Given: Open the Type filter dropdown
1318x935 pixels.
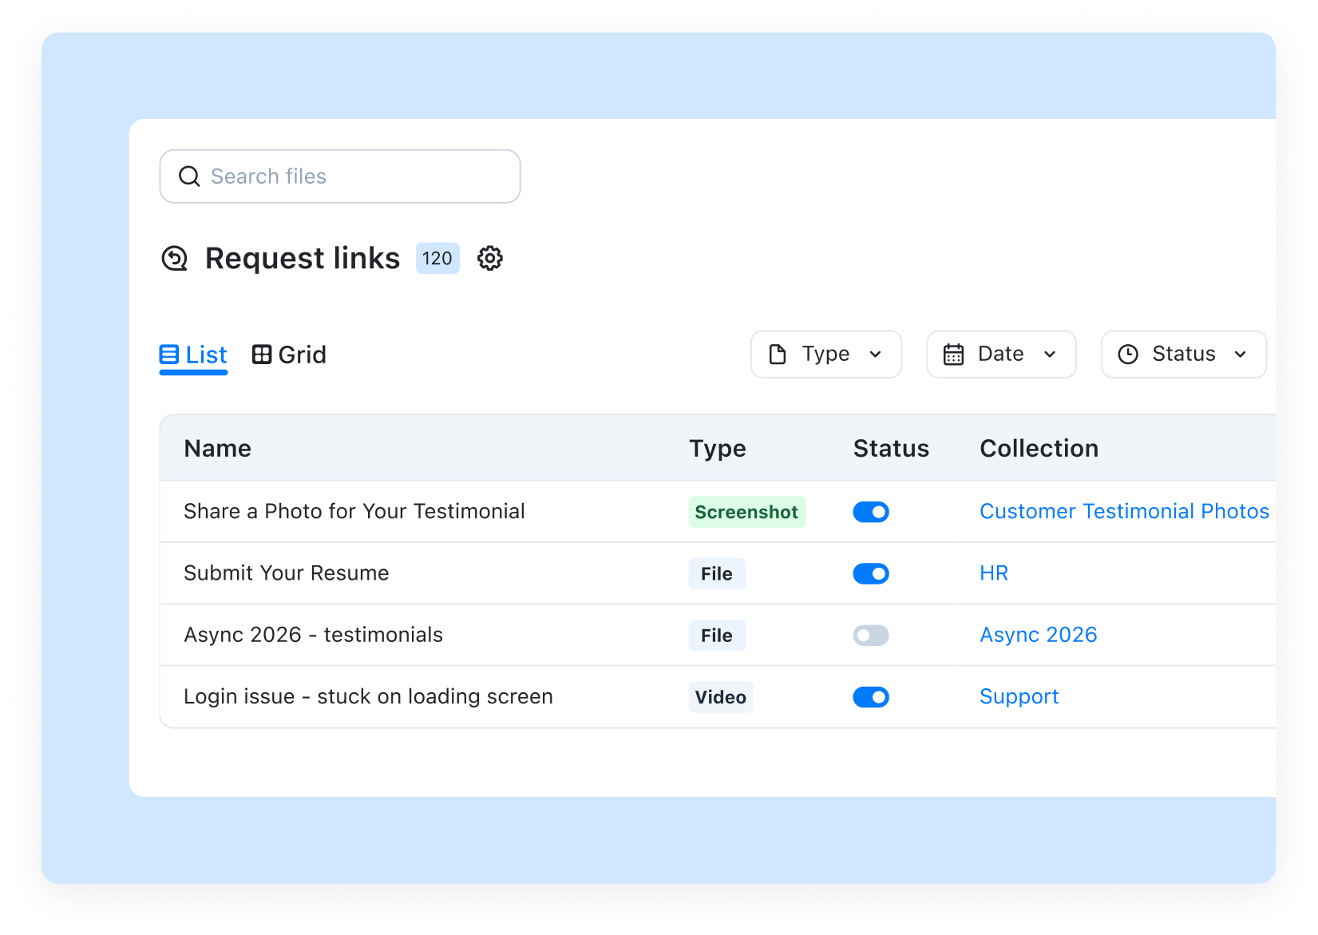Looking at the screenshot, I should pos(825,354).
